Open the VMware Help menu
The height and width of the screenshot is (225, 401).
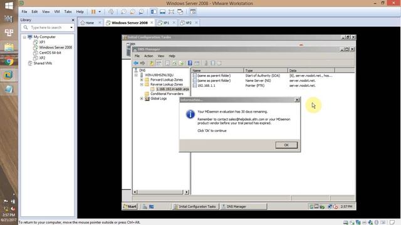point(80,12)
